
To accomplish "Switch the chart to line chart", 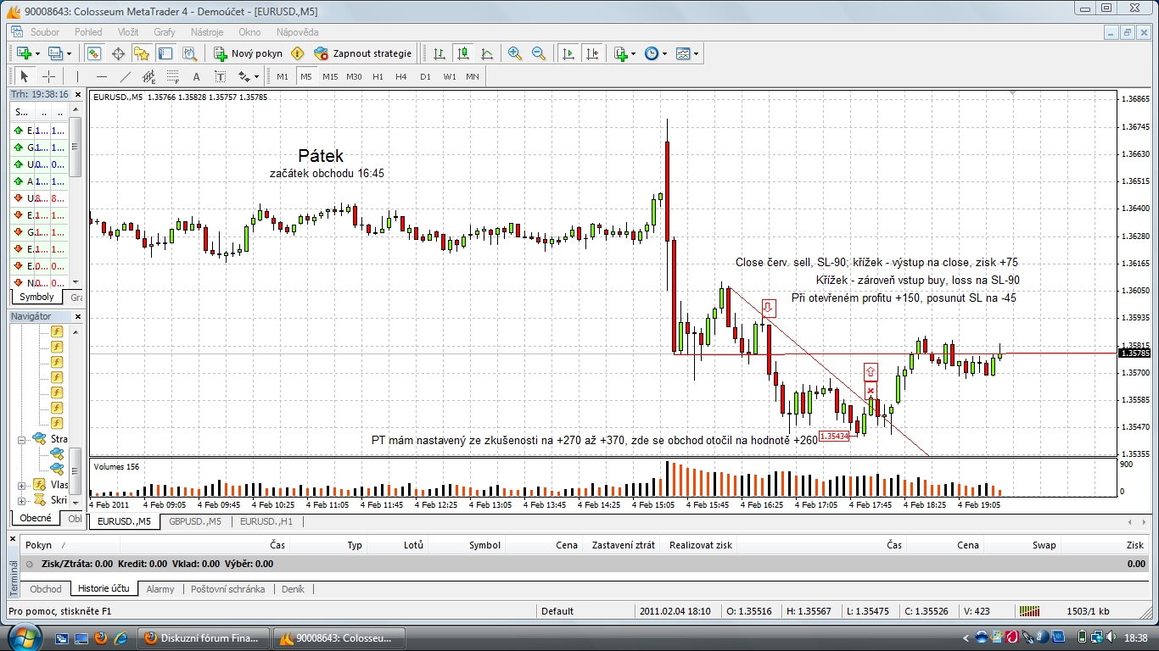I will 487,53.
